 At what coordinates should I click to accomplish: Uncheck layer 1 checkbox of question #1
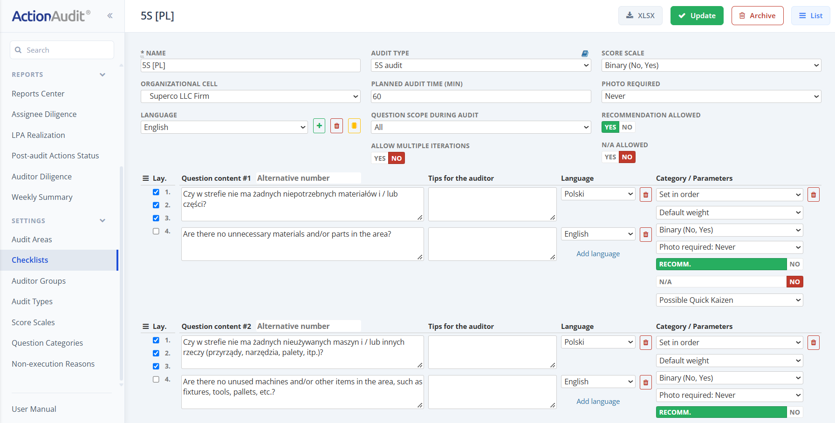(156, 192)
